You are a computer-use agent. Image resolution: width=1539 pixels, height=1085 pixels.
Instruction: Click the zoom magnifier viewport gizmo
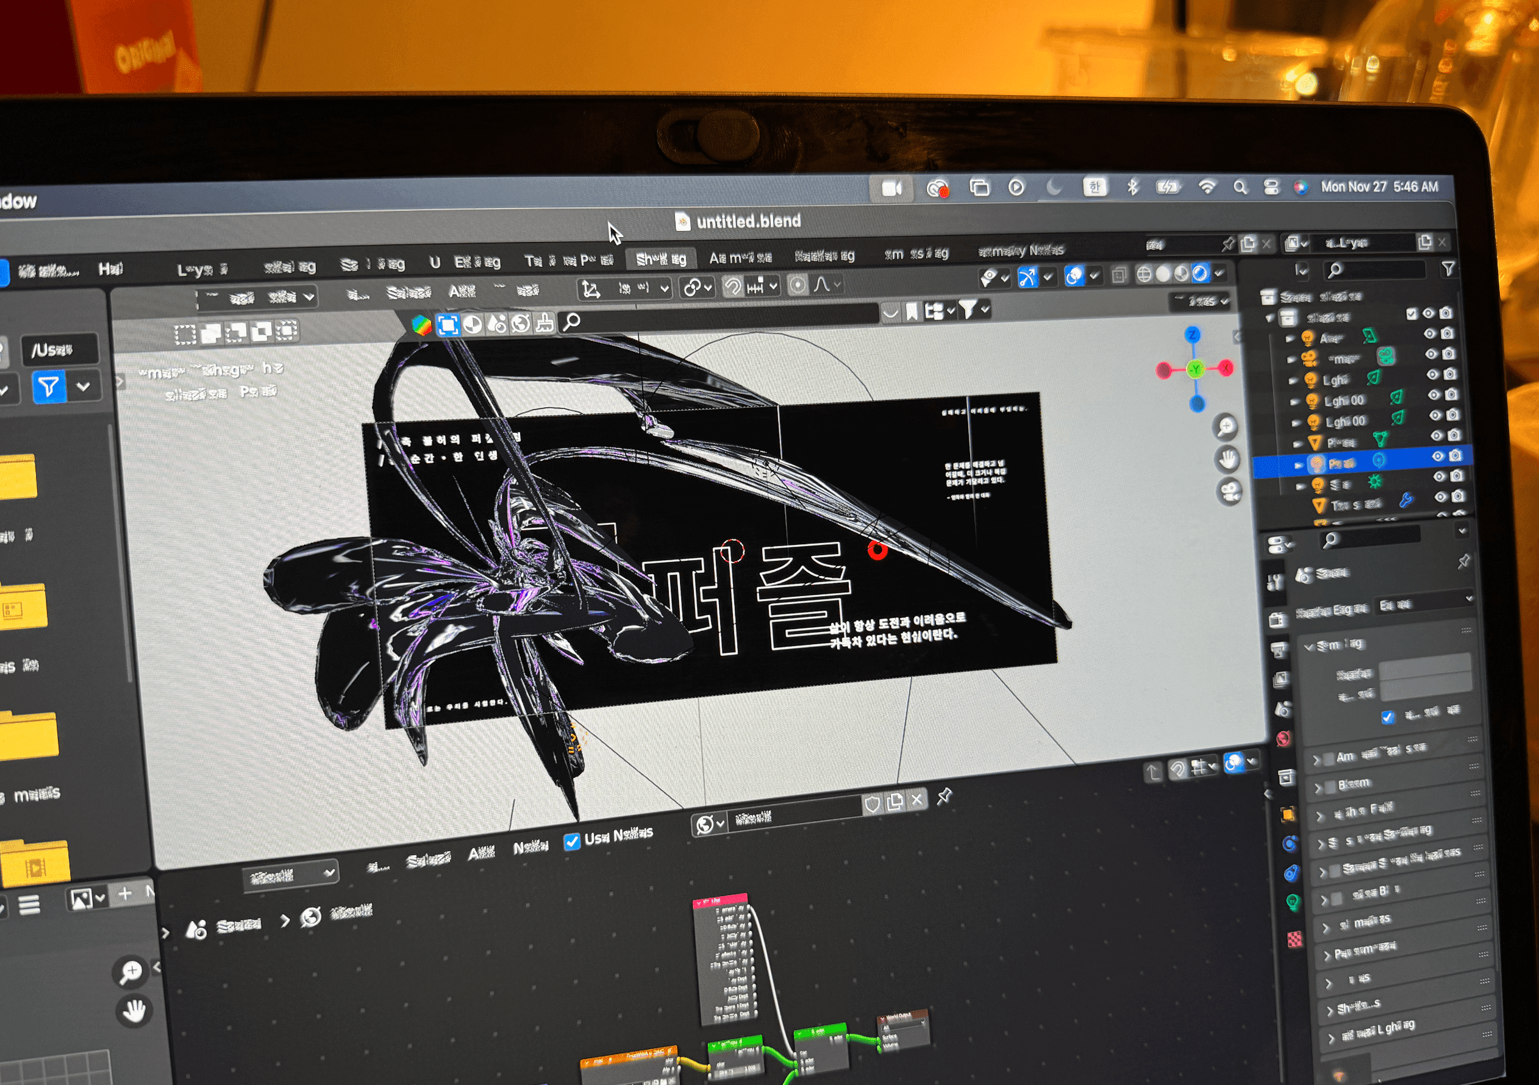[x=1226, y=426]
